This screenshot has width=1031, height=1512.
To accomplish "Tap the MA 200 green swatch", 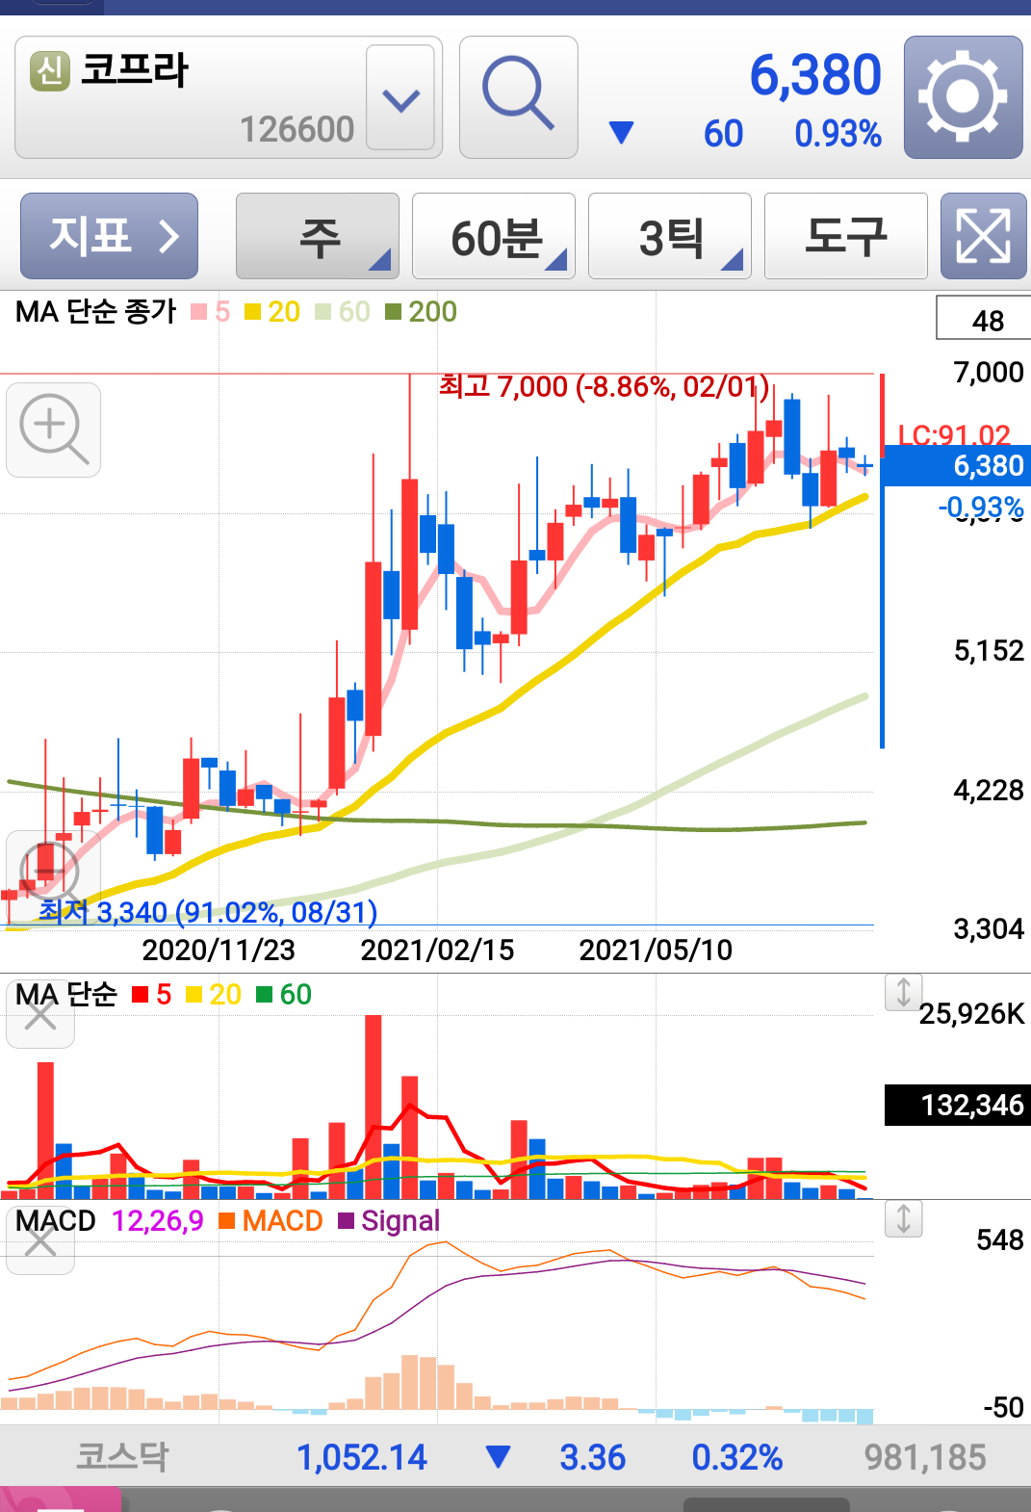I will (393, 312).
